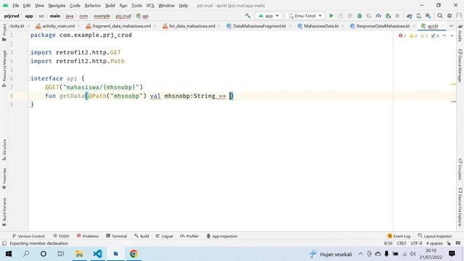The image size is (464, 261).
Task: Open the Navigate menu
Action: tap(57, 5)
